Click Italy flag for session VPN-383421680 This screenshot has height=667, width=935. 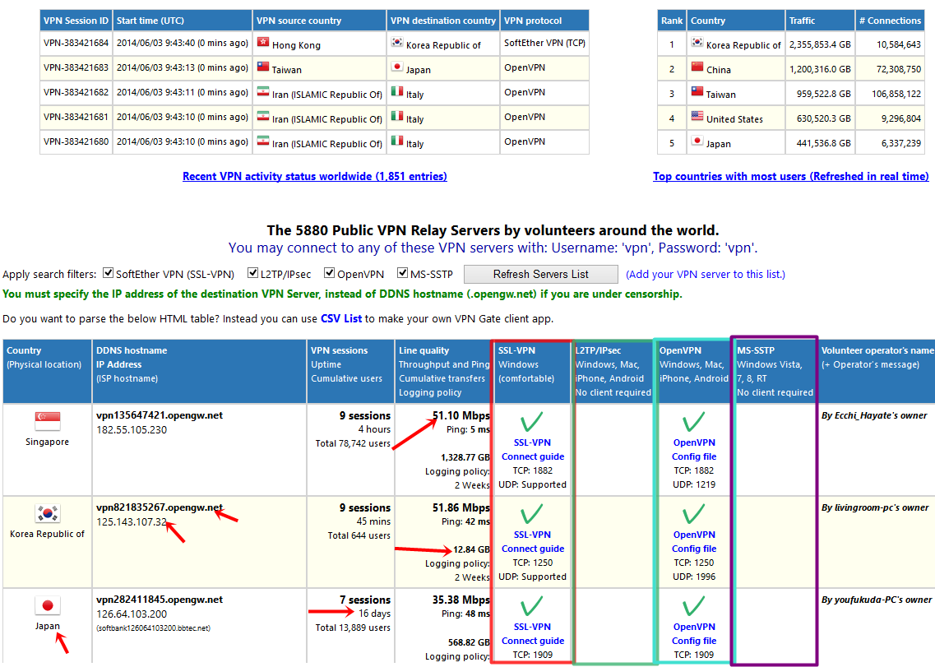(x=397, y=141)
